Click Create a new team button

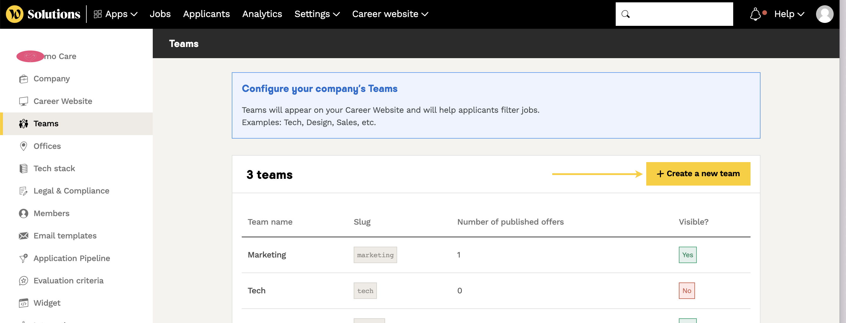[698, 174]
